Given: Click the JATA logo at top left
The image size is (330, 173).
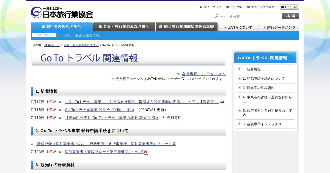Looking at the screenshot, I should (x=62, y=12).
